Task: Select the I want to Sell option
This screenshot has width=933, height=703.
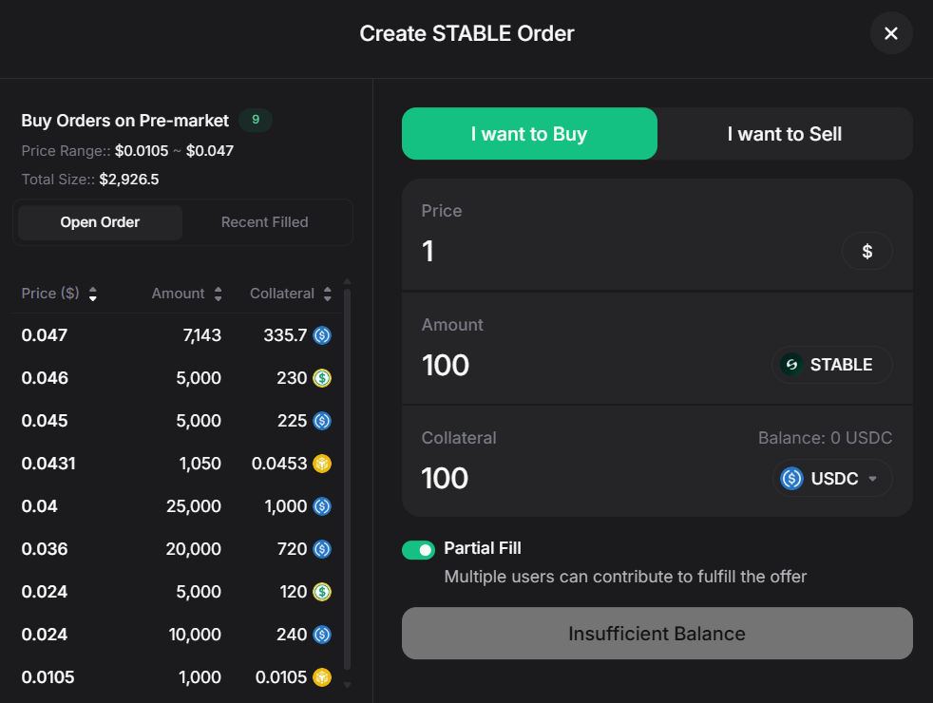Action: pos(784,134)
